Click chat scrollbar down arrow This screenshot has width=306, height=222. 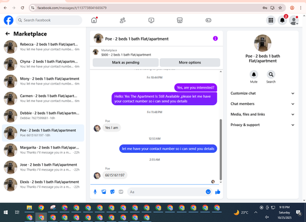(x=220, y=182)
